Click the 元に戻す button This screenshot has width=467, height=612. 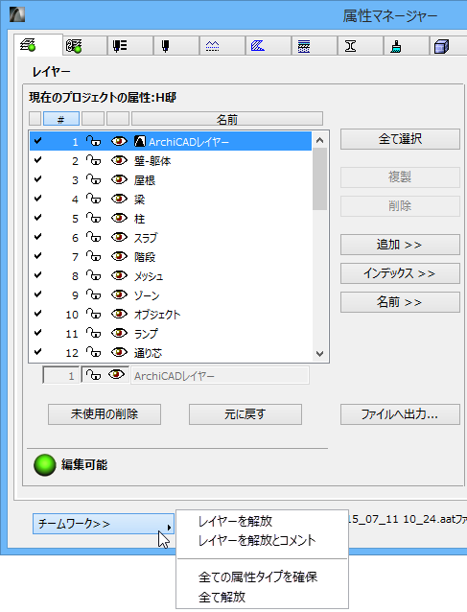tap(245, 414)
